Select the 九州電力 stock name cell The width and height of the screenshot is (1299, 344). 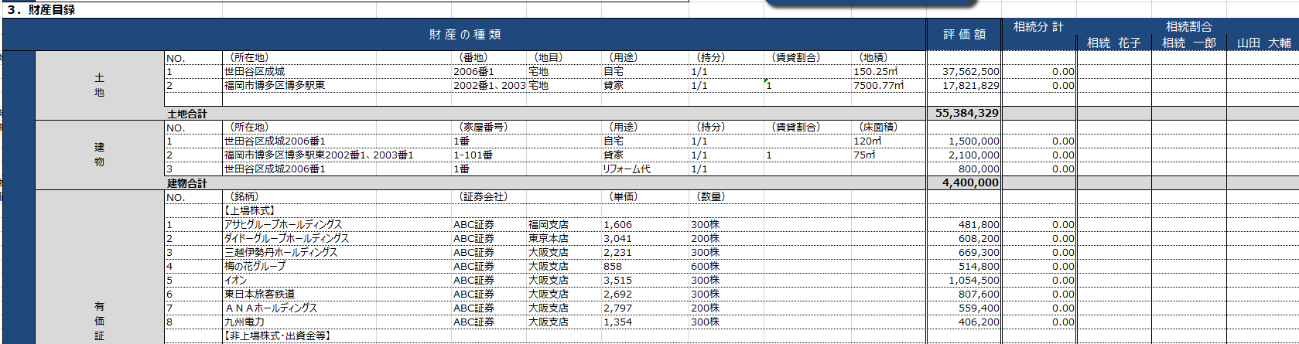(x=244, y=322)
